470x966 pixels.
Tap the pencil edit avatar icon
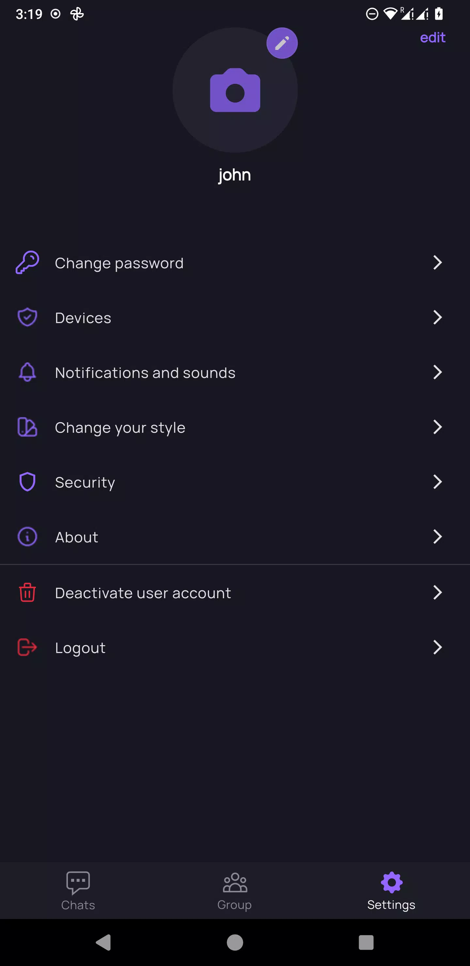(282, 43)
